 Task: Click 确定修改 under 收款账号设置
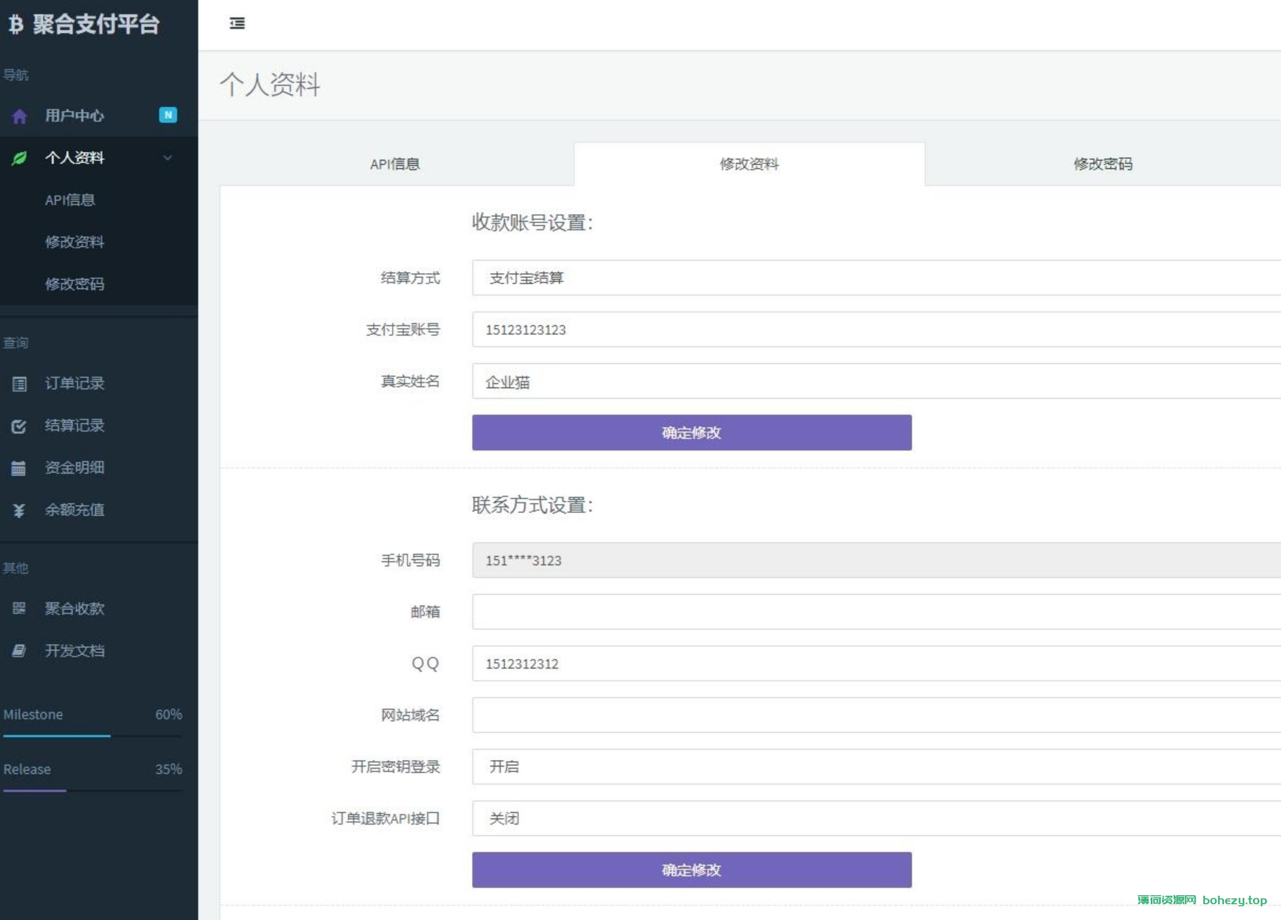692,433
